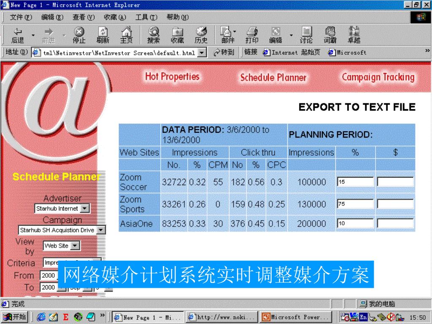Click the 卓越 toolbar icon
This screenshot has width=432, height=324.
354,35
